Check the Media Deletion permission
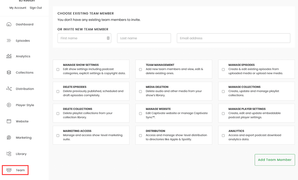298x180 pixels. 140,91
